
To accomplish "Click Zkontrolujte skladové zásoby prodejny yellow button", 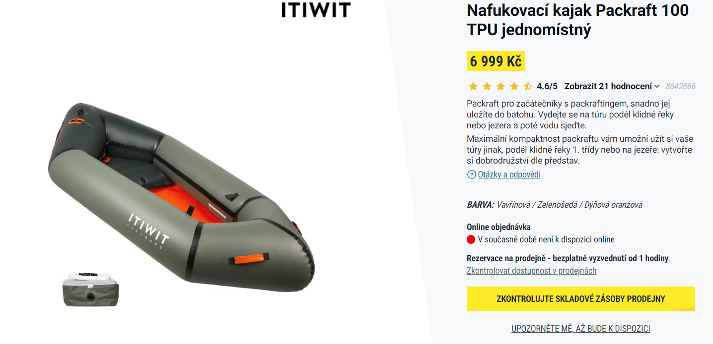I will pyautogui.click(x=581, y=299).
